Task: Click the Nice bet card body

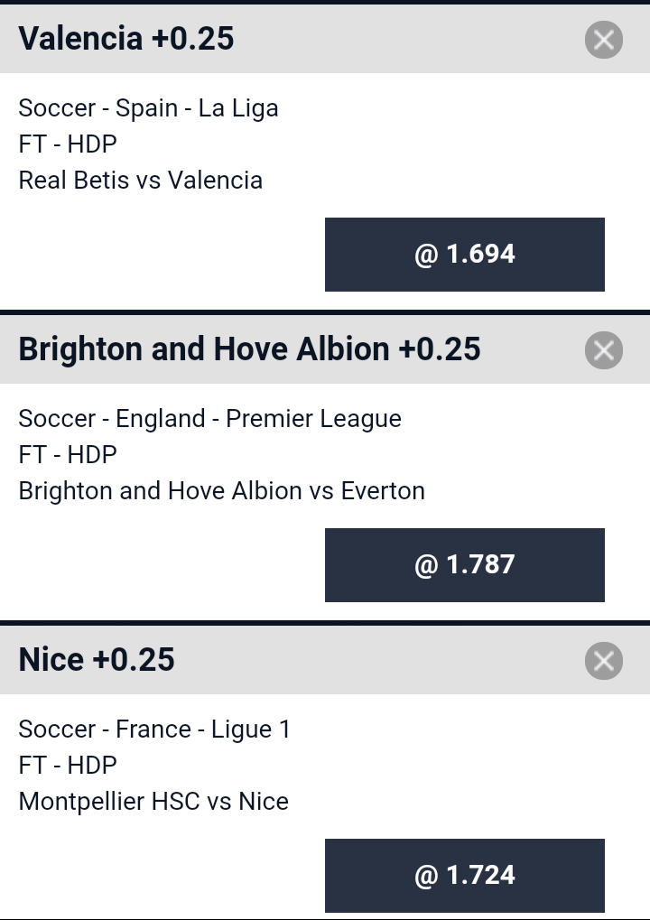Action: 325,807
